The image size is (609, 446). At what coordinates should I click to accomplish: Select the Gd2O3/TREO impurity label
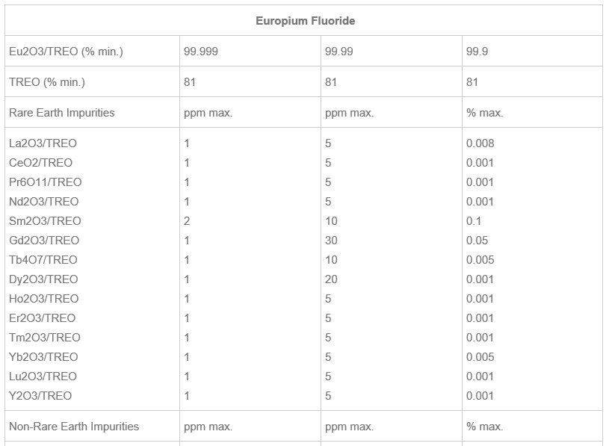coord(44,241)
